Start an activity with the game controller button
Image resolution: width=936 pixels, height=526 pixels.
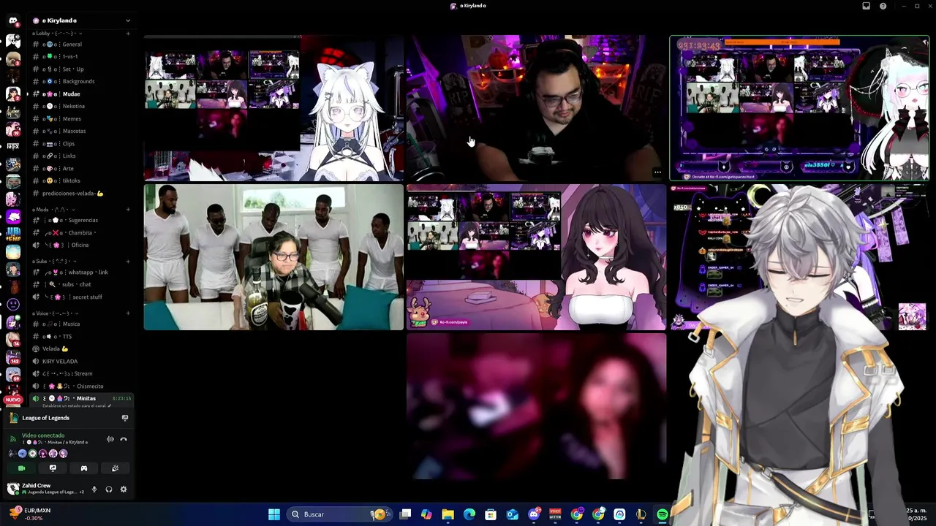pos(83,468)
